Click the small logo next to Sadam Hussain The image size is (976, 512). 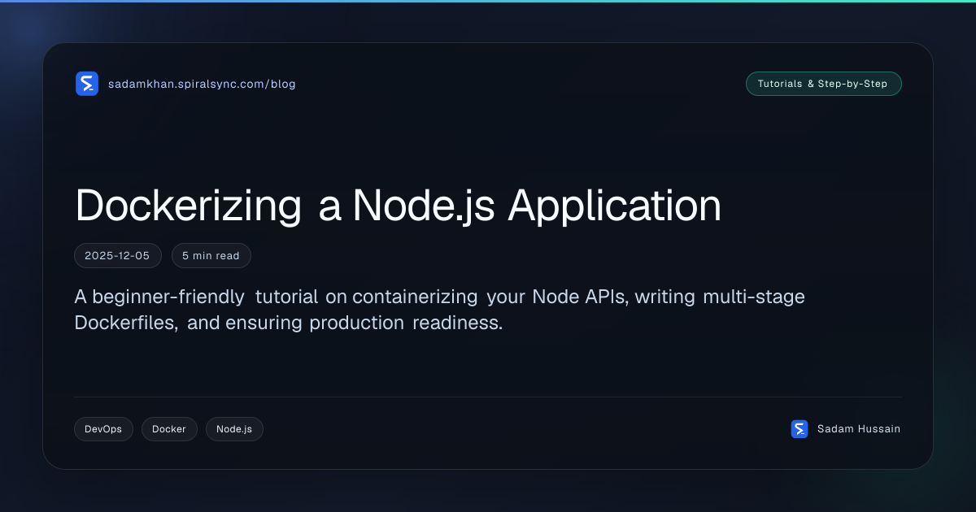click(x=800, y=429)
